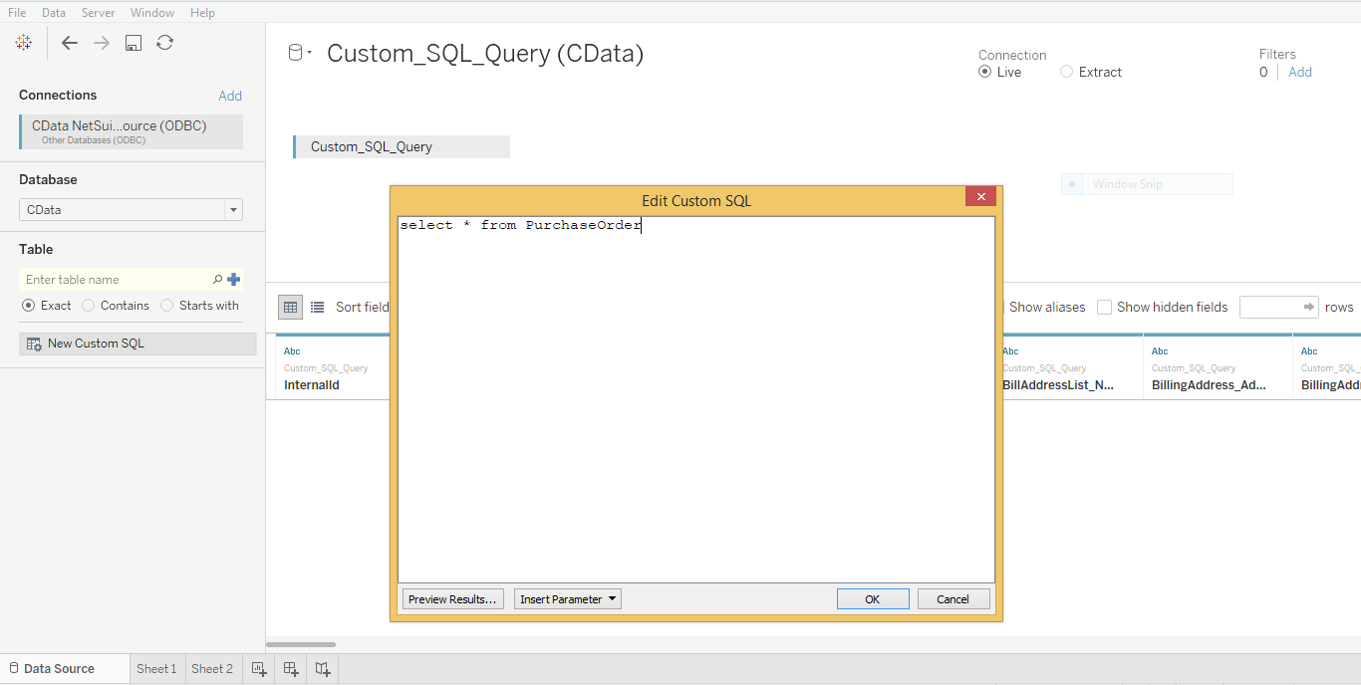Click the Tableau logo icon in the toolbar

(x=22, y=43)
